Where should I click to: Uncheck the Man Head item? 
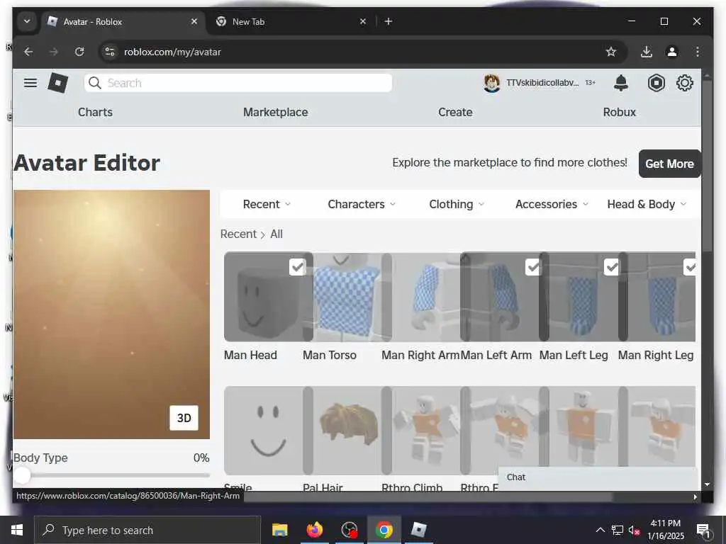tap(297, 267)
